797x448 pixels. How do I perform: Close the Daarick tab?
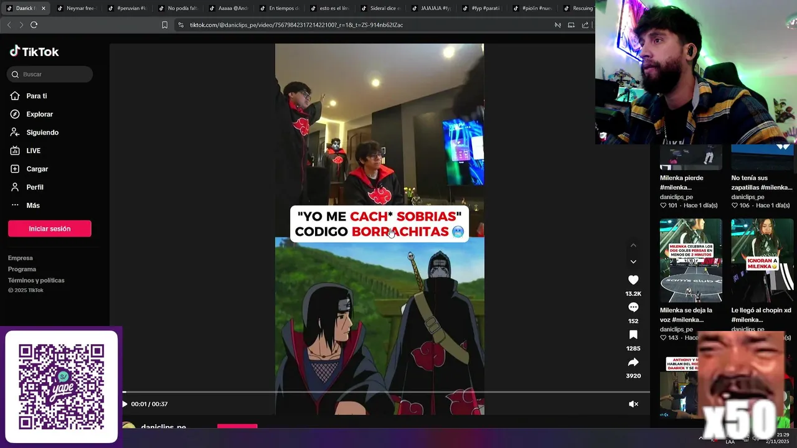(44, 9)
